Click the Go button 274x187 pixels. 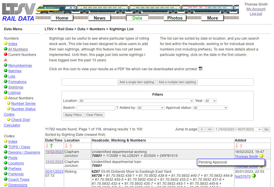coord(266,129)
